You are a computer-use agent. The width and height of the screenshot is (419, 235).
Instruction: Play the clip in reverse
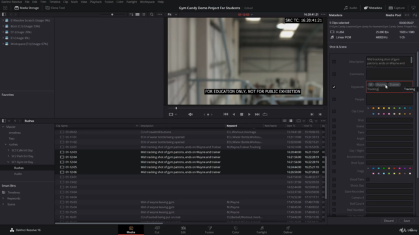pyautogui.click(x=234, y=114)
